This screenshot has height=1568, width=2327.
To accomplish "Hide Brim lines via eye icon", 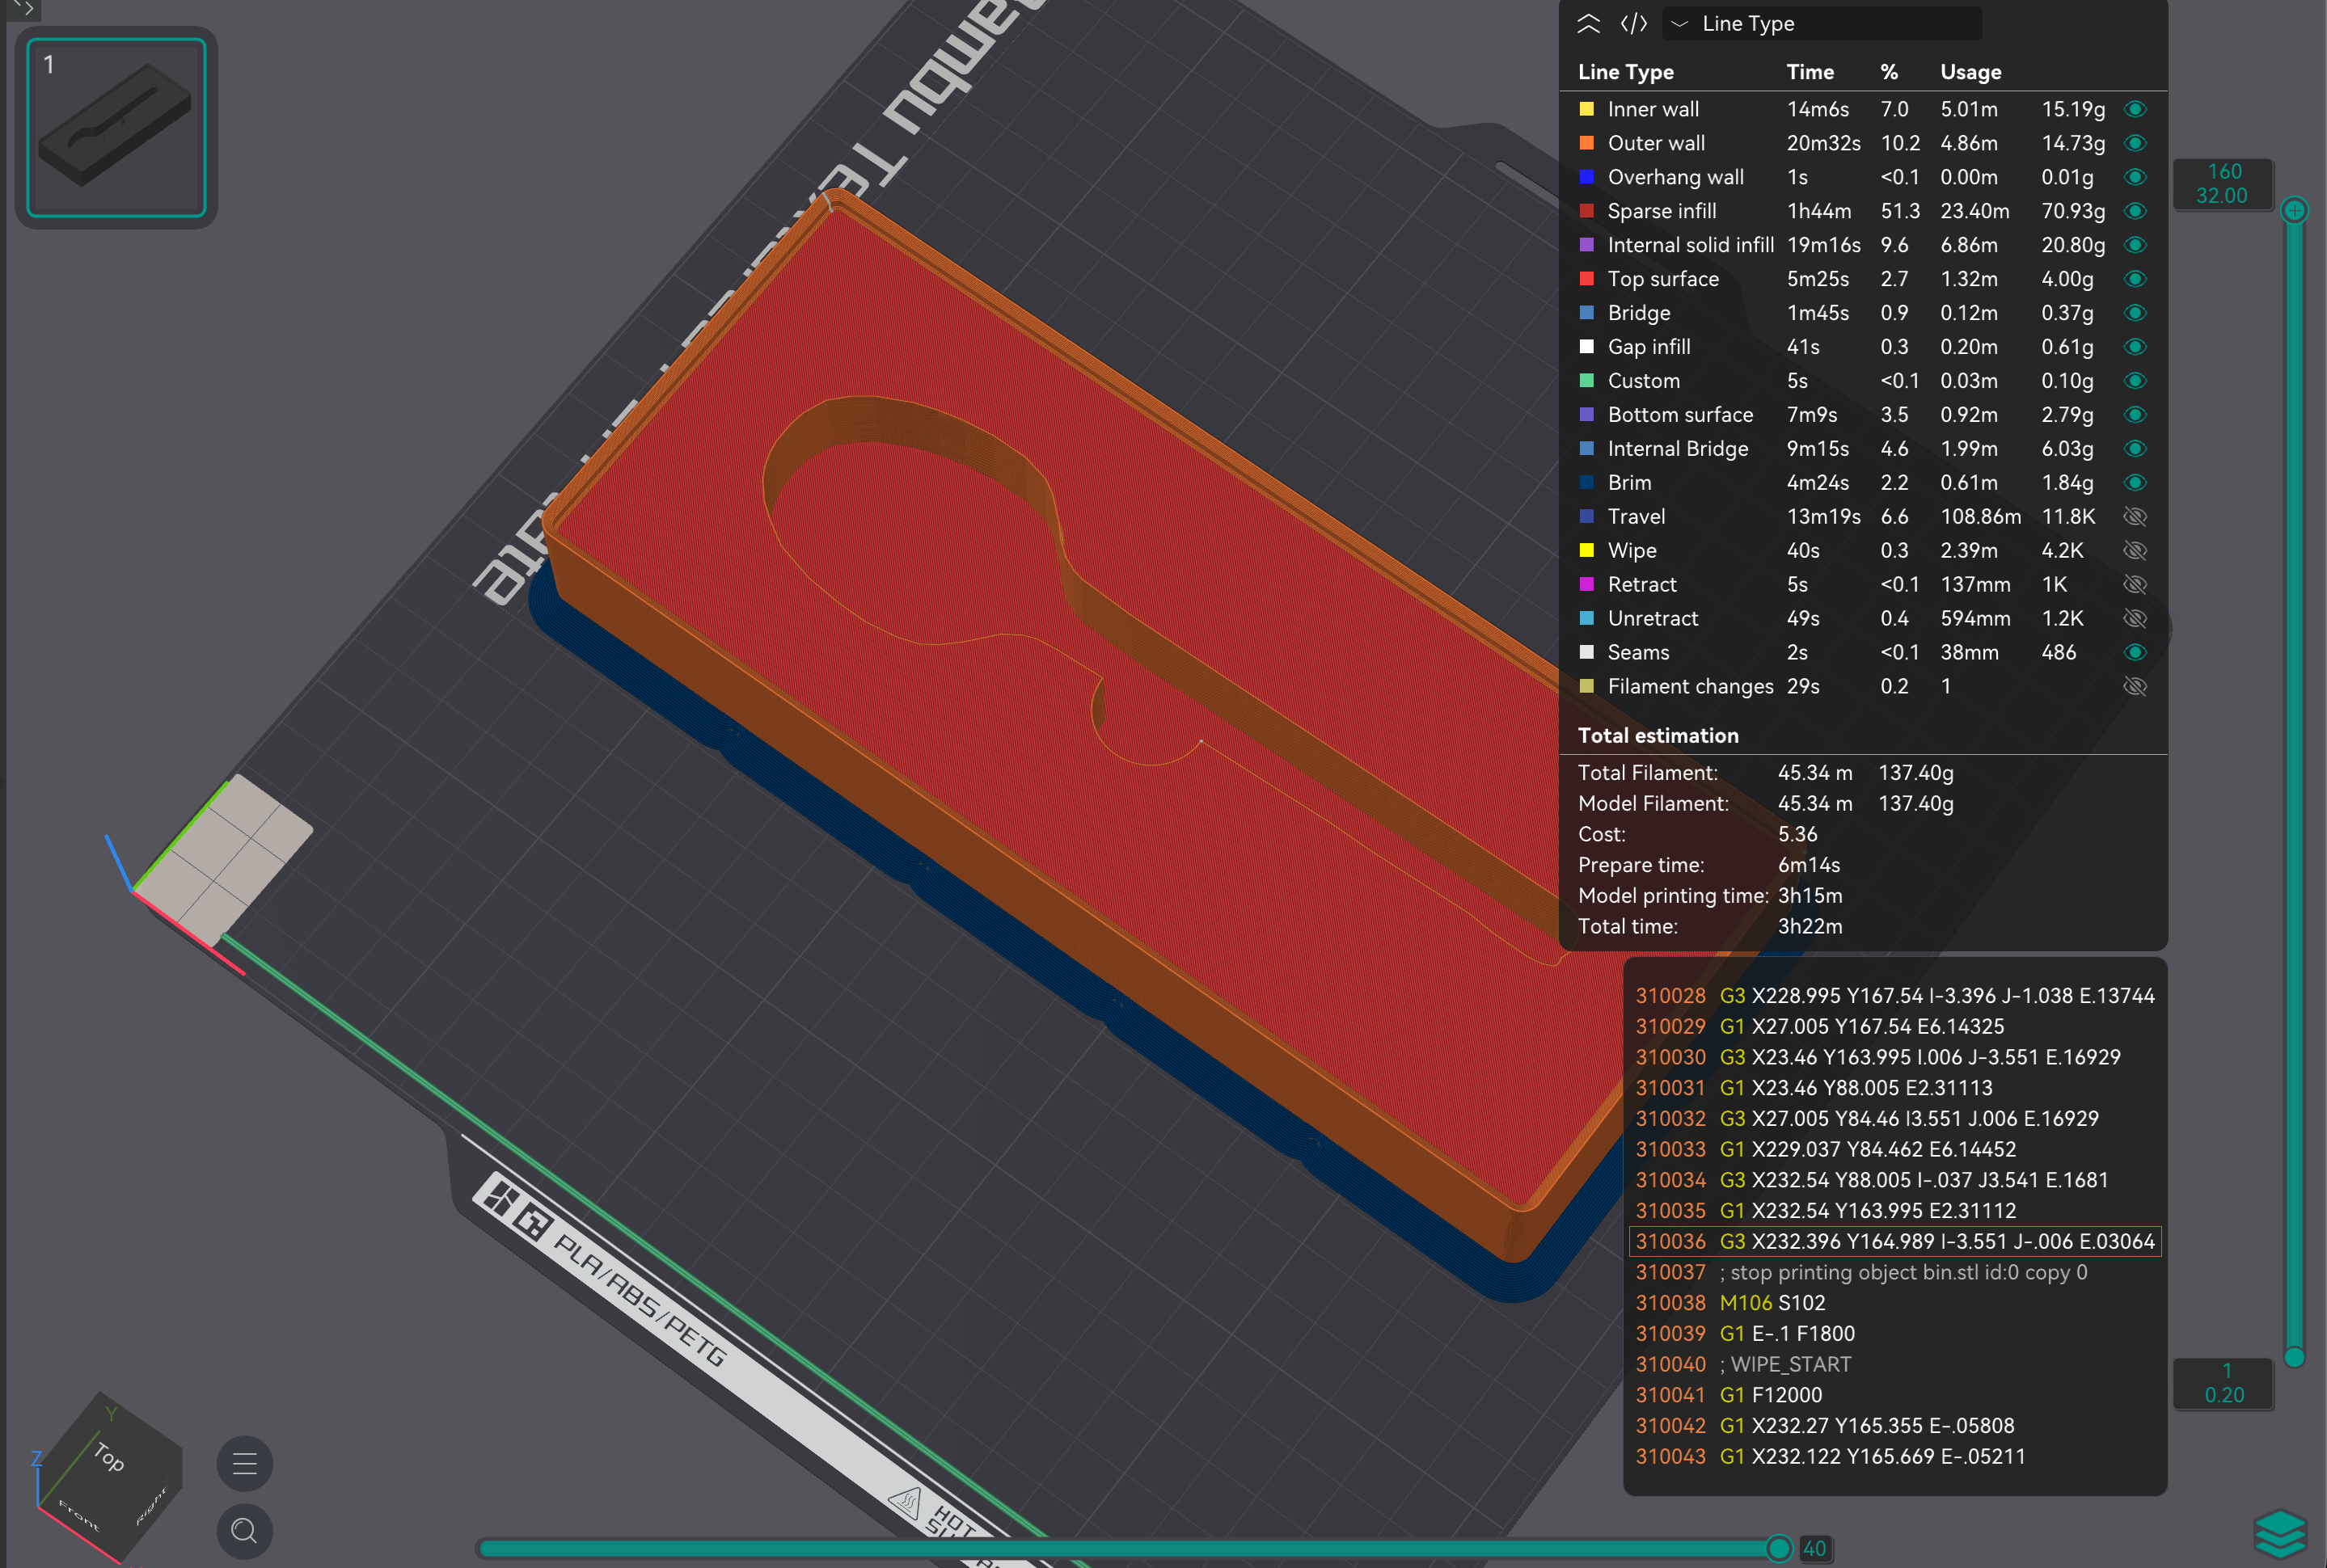I will tap(2134, 483).
